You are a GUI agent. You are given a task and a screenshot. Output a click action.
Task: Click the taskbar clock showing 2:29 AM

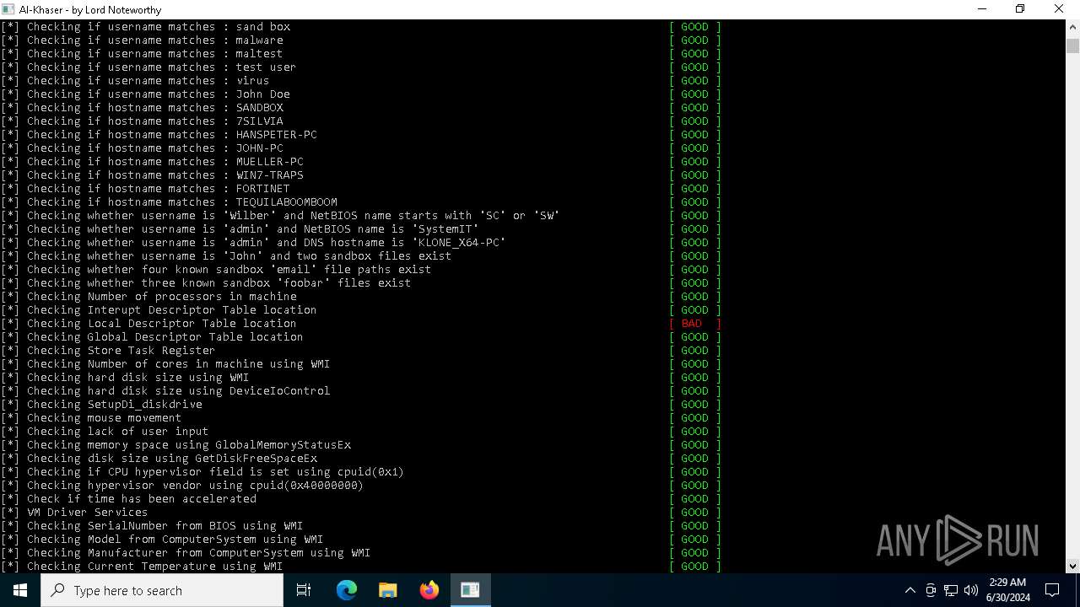point(1008,590)
